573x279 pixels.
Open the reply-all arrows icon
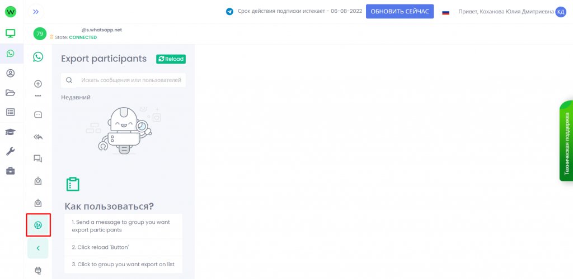click(x=38, y=137)
